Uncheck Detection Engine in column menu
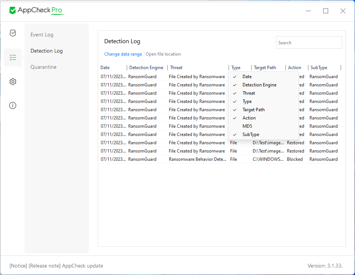The width and height of the screenshot is (355, 275). click(x=259, y=85)
